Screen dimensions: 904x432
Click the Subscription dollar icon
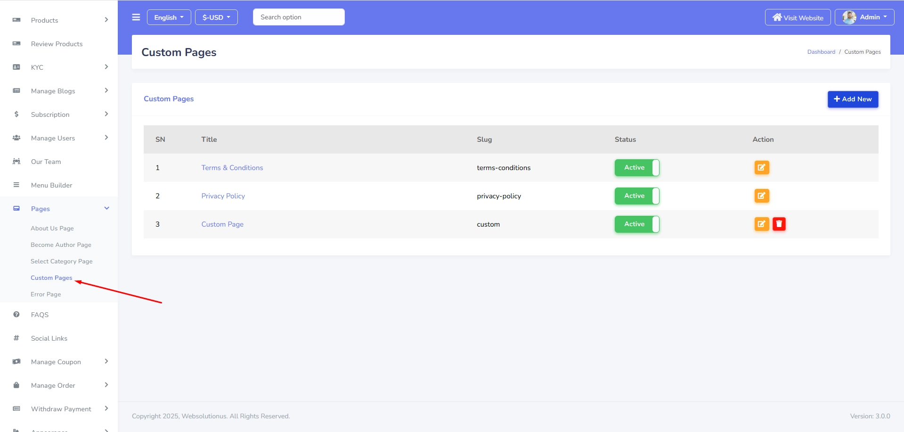pos(16,114)
